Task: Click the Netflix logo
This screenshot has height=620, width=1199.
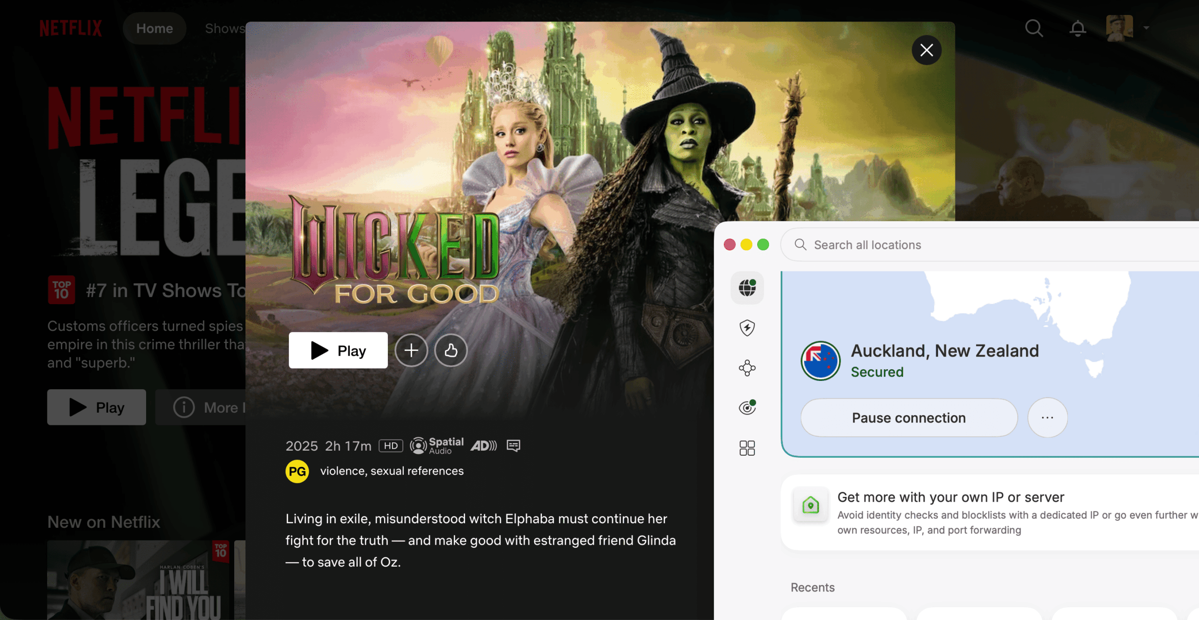Action: (71, 28)
